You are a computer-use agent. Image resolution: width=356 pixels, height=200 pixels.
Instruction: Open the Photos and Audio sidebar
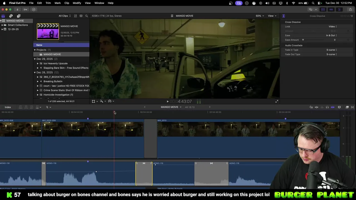11,16
